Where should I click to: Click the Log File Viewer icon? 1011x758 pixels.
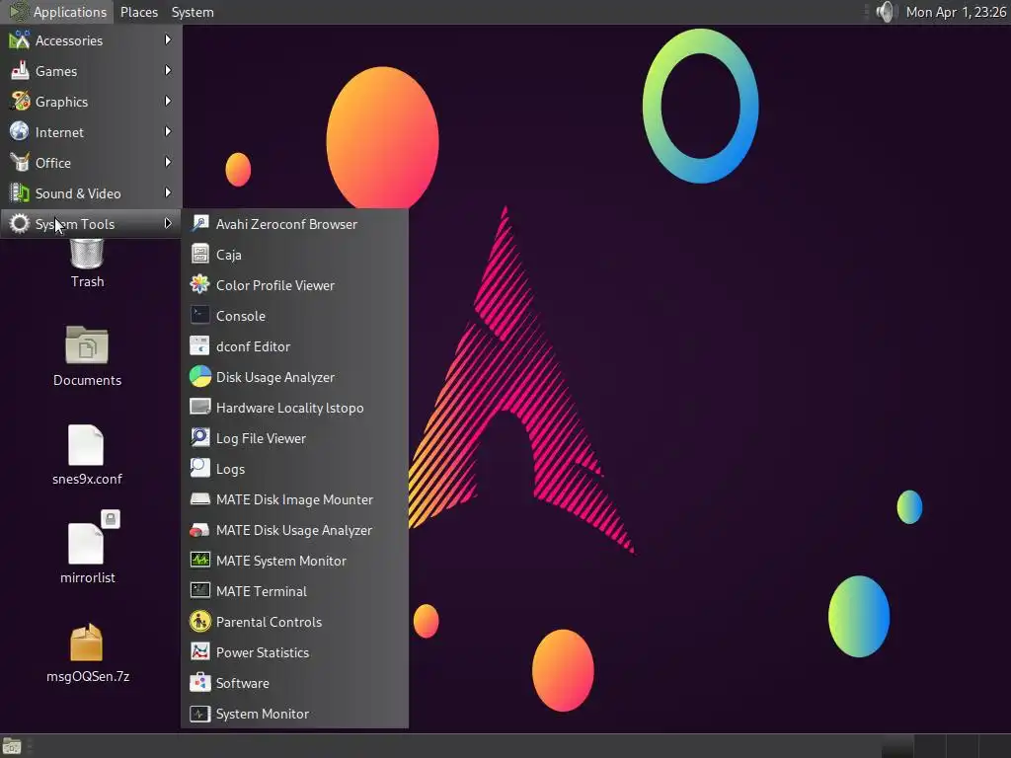pyautogui.click(x=199, y=437)
